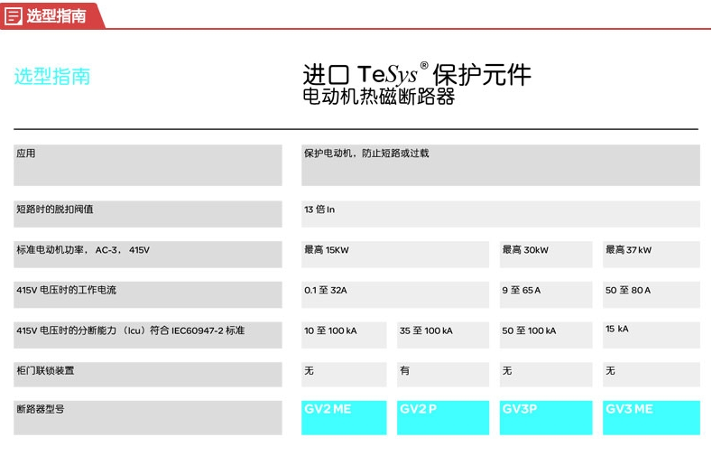Click the 选型指南 header icon
Image resolution: width=712 pixels, height=465 pixels.
14,15
